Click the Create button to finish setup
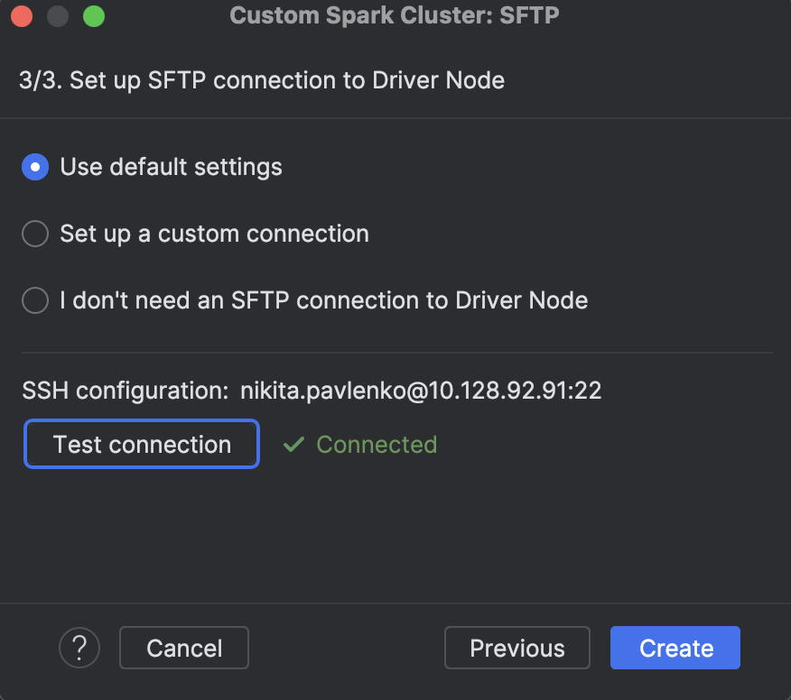Image resolution: width=791 pixels, height=700 pixels. (675, 648)
